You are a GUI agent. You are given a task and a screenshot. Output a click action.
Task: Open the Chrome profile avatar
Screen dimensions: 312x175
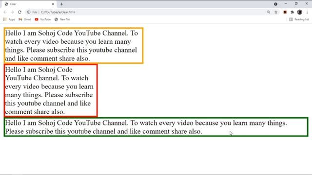pyautogui.click(x=300, y=12)
